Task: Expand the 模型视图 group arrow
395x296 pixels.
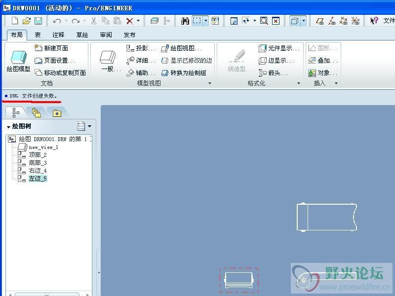Action: point(209,83)
